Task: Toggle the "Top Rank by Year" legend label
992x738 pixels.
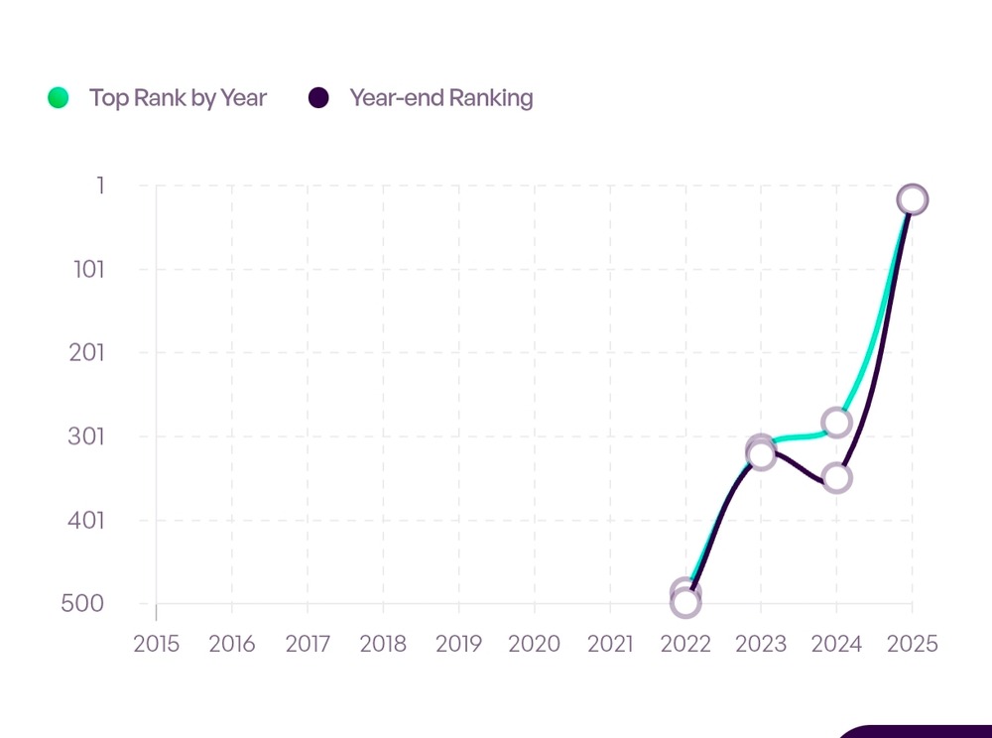Action: click(178, 97)
